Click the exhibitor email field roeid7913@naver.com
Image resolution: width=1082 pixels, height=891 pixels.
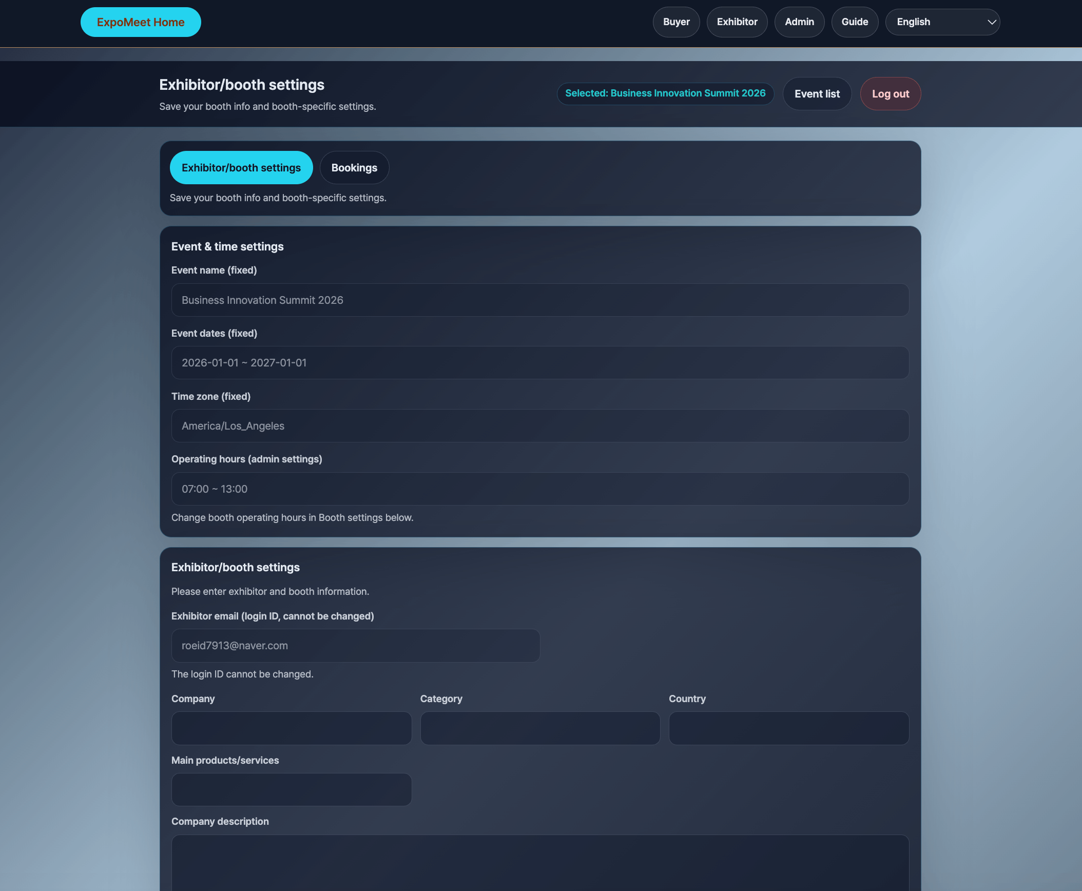tap(355, 645)
